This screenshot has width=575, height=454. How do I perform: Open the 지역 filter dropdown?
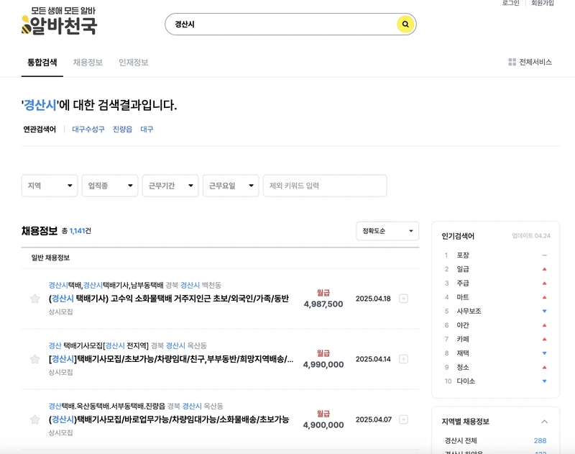50,186
